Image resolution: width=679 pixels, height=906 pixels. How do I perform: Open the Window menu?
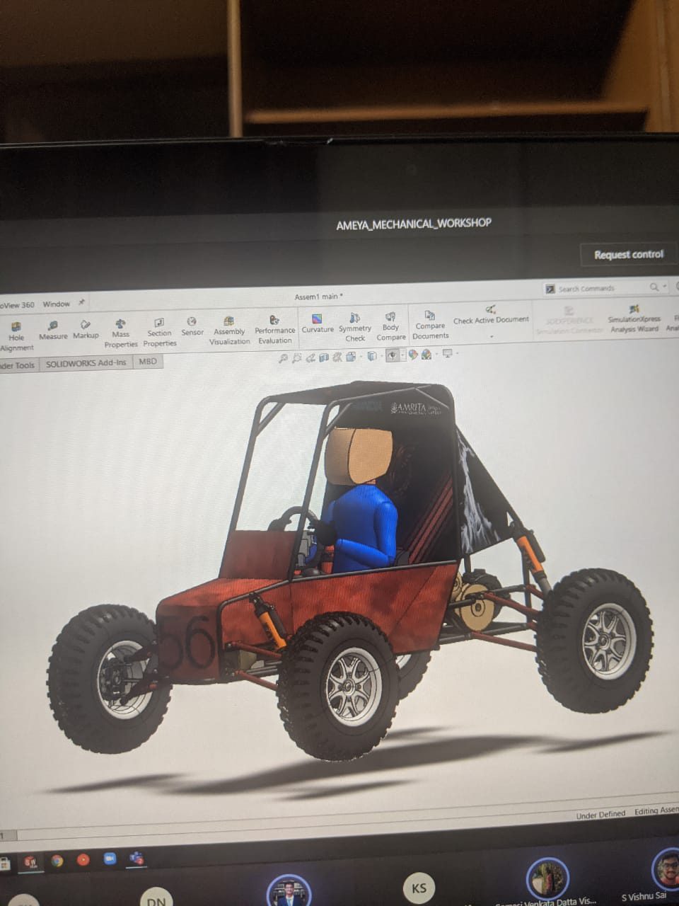click(x=56, y=304)
